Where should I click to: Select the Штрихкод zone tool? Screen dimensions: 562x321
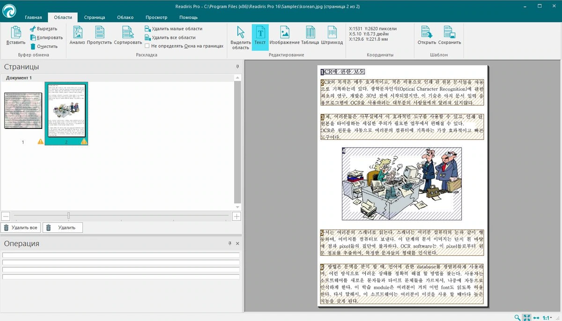332,36
